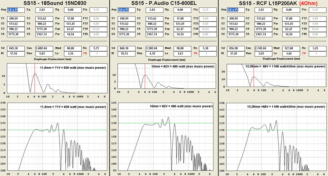Screen dimensions: 328x176
Task: Click S1 490,99 field in the 18Sound panel
Action: tap(16, 19)
